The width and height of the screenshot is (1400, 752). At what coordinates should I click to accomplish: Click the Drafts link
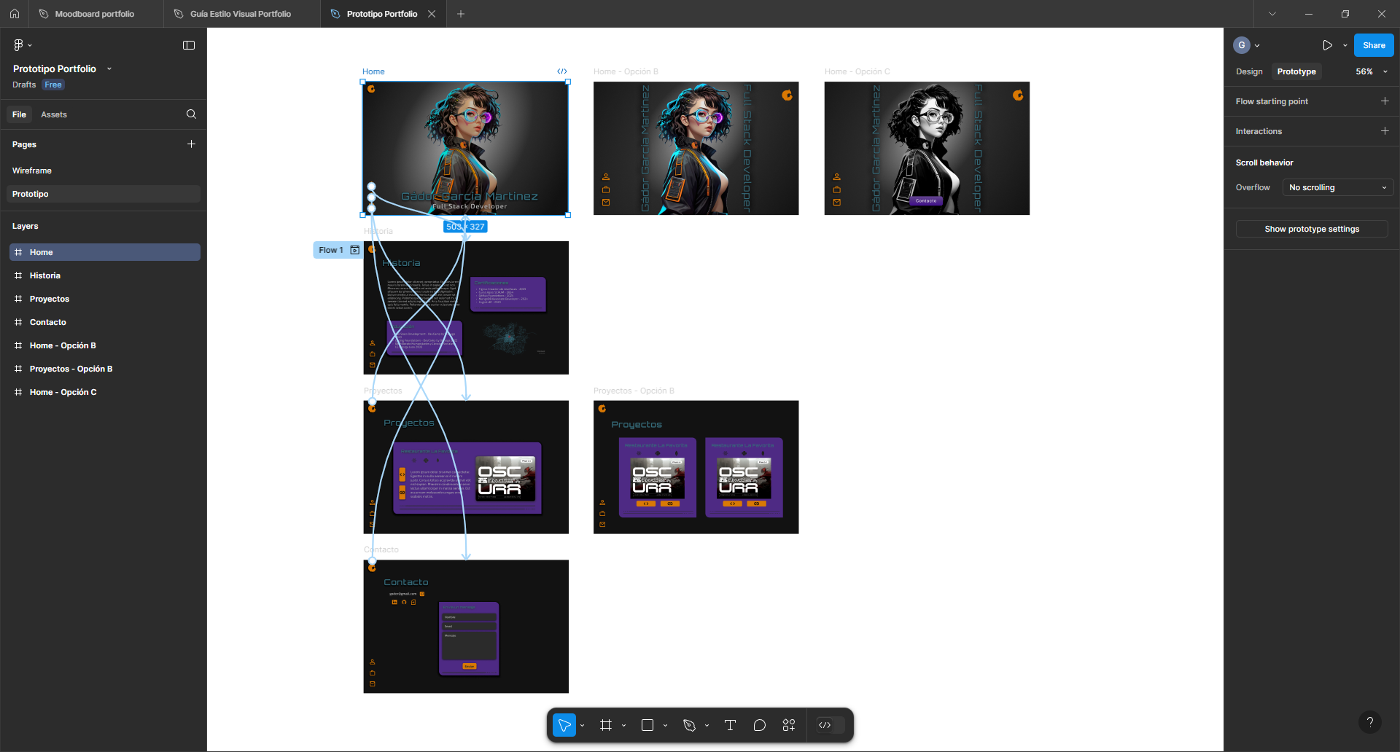point(24,85)
